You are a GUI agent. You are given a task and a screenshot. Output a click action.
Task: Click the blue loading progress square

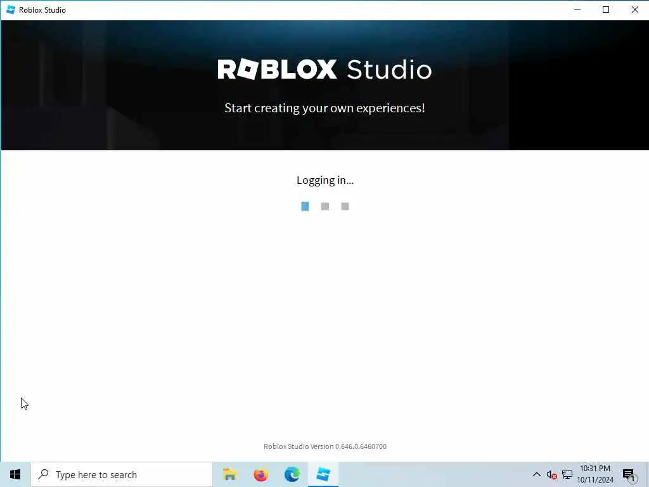pos(305,206)
